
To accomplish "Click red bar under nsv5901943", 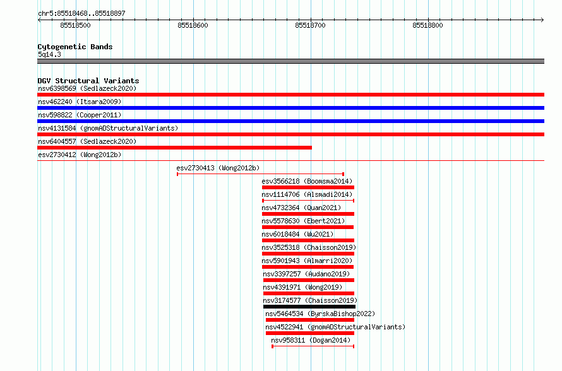I will [308, 267].
